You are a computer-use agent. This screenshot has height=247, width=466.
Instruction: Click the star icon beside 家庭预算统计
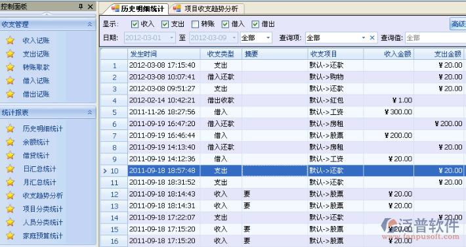click(10, 236)
